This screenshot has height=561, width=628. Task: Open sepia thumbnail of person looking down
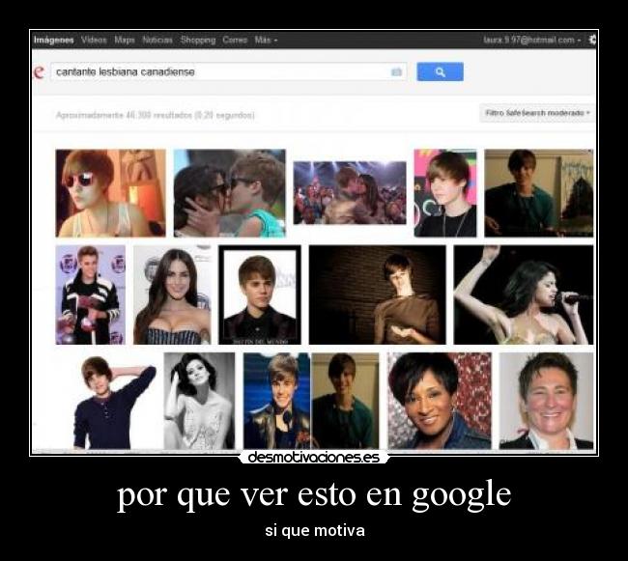(377, 295)
